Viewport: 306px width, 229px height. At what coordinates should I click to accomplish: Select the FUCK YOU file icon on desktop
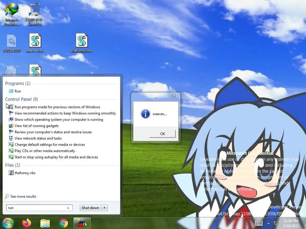pyautogui.click(x=12, y=43)
